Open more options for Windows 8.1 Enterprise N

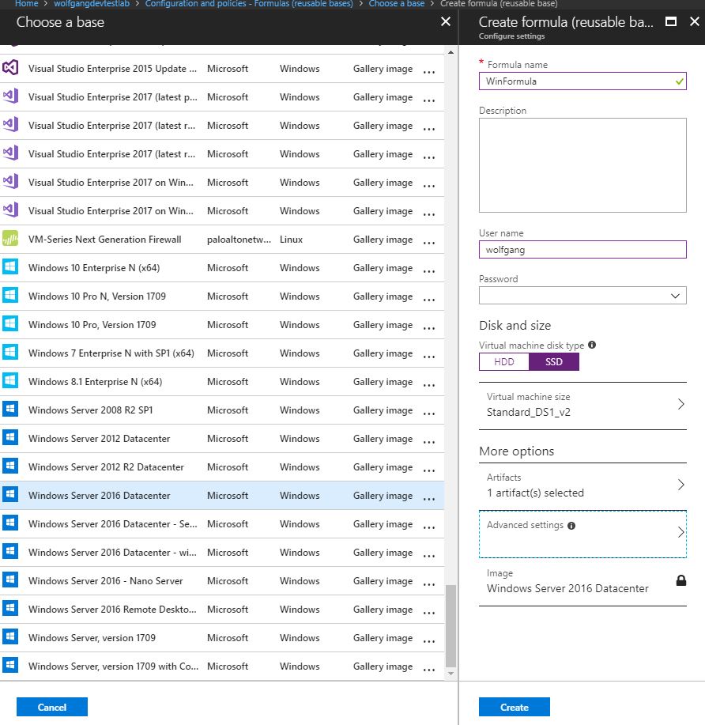(x=429, y=385)
